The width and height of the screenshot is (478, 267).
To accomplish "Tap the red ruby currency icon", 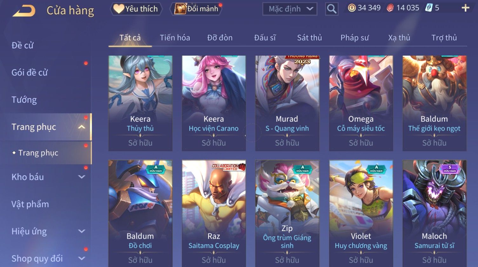I will point(390,8).
